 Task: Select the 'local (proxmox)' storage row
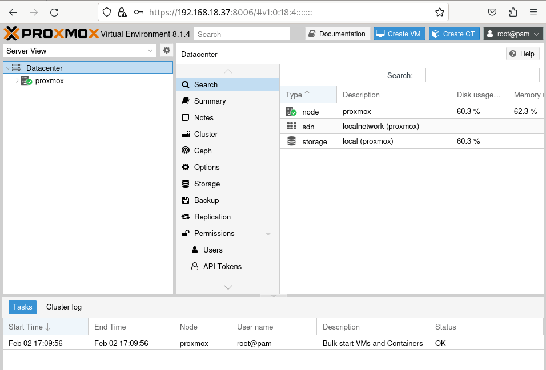tap(412, 141)
